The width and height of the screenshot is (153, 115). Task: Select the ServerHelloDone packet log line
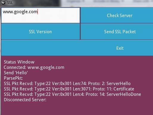tap(72, 94)
